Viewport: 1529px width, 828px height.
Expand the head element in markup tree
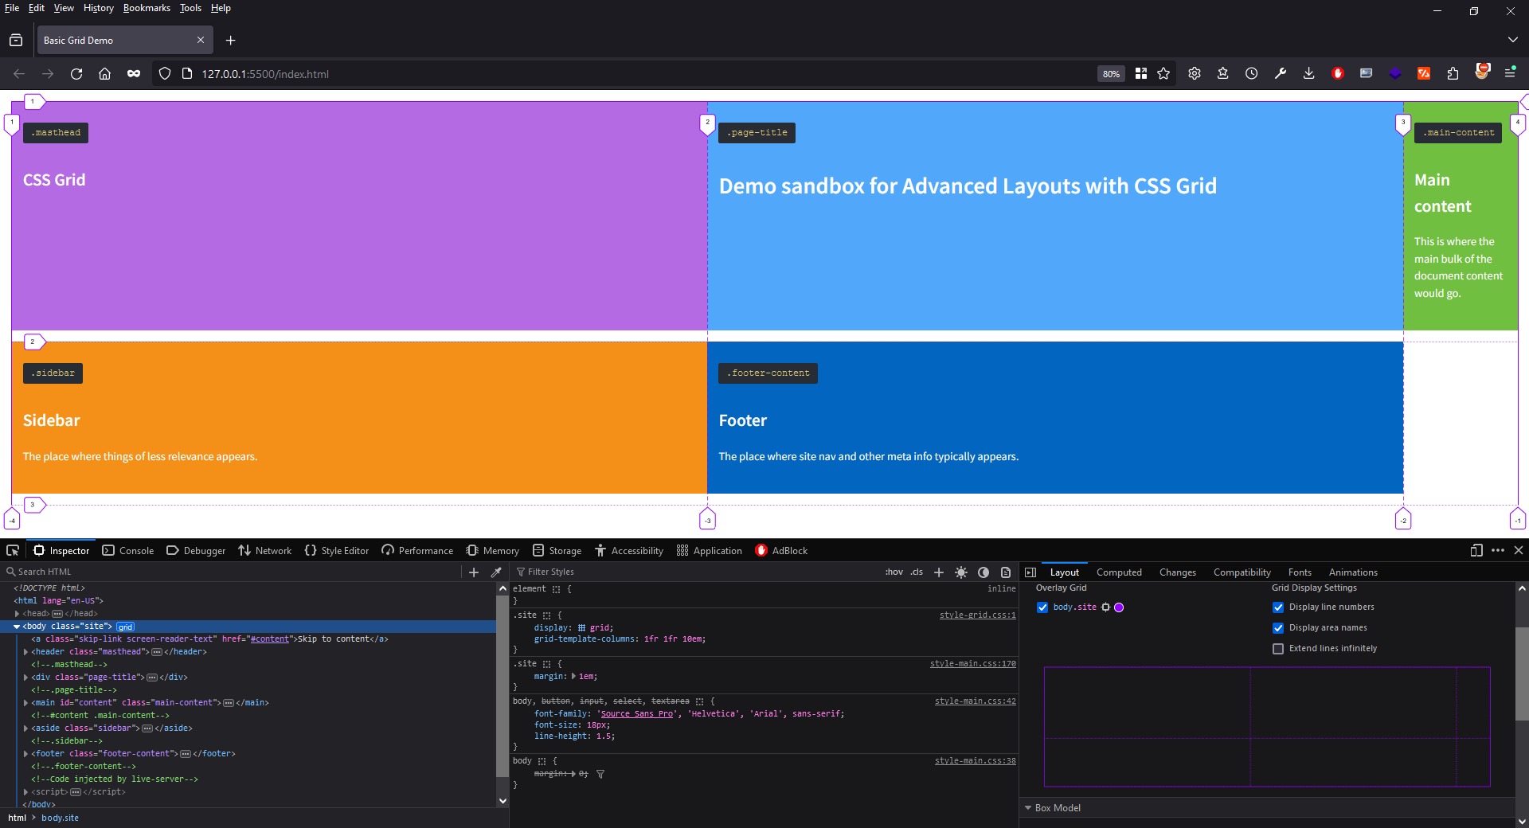(x=17, y=614)
